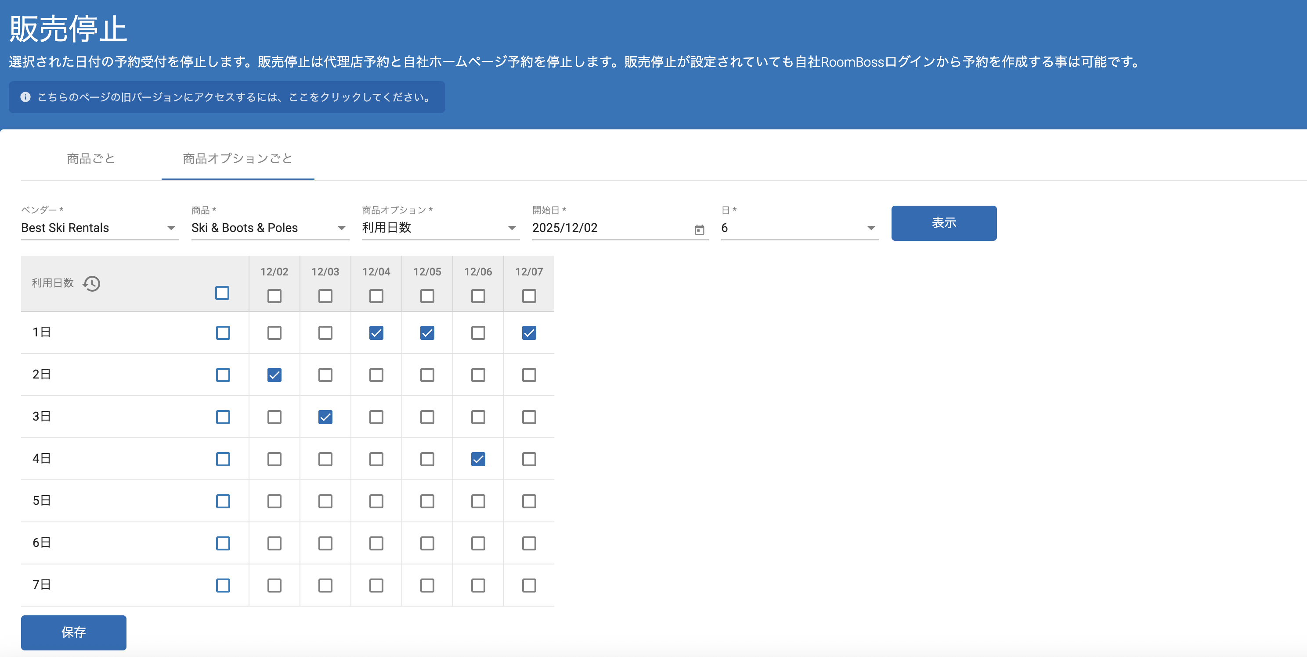Image resolution: width=1307 pixels, height=657 pixels.
Task: Toggle the select-all checkbox in 利用日数 header
Action: click(222, 293)
